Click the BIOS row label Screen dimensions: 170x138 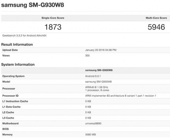5,129
